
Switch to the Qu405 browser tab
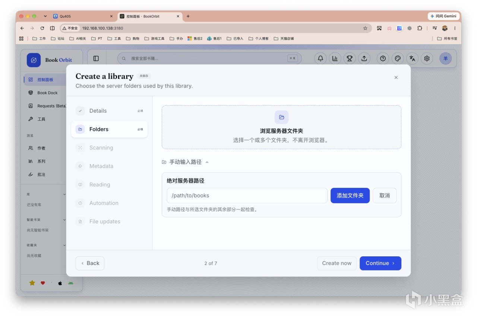coord(83,16)
